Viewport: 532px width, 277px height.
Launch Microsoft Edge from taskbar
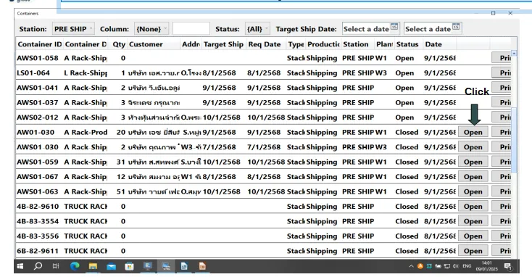(75, 266)
